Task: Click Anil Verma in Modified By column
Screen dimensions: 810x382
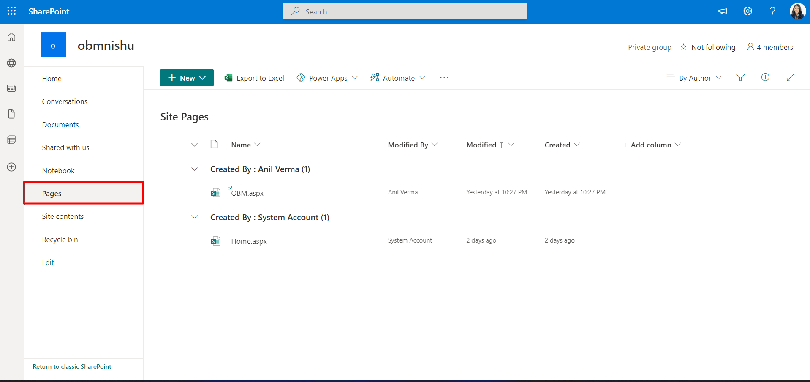Action: pos(403,192)
